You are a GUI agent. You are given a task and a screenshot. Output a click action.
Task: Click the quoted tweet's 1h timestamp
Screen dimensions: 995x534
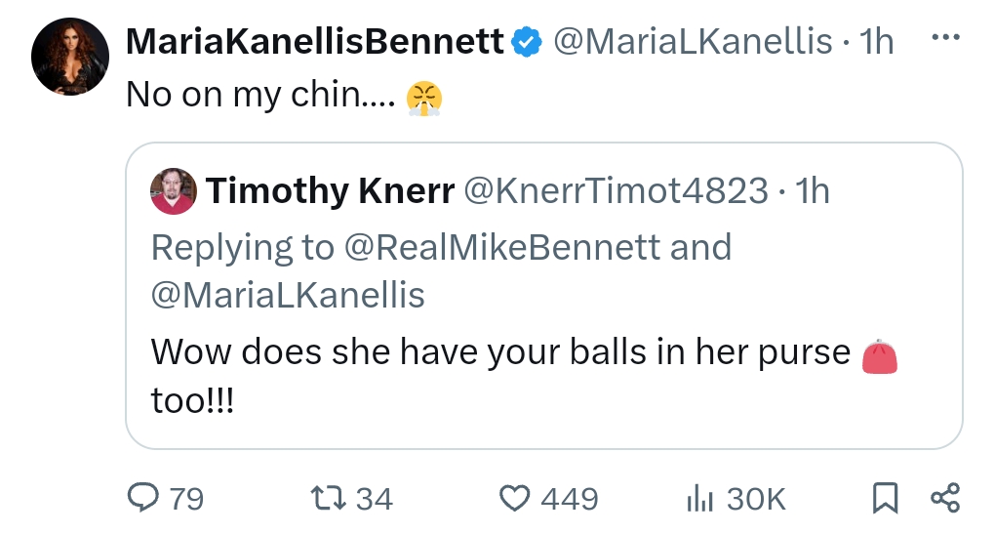(x=812, y=191)
